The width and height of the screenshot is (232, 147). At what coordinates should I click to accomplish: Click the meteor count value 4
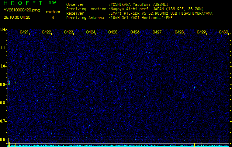click(x=53, y=18)
